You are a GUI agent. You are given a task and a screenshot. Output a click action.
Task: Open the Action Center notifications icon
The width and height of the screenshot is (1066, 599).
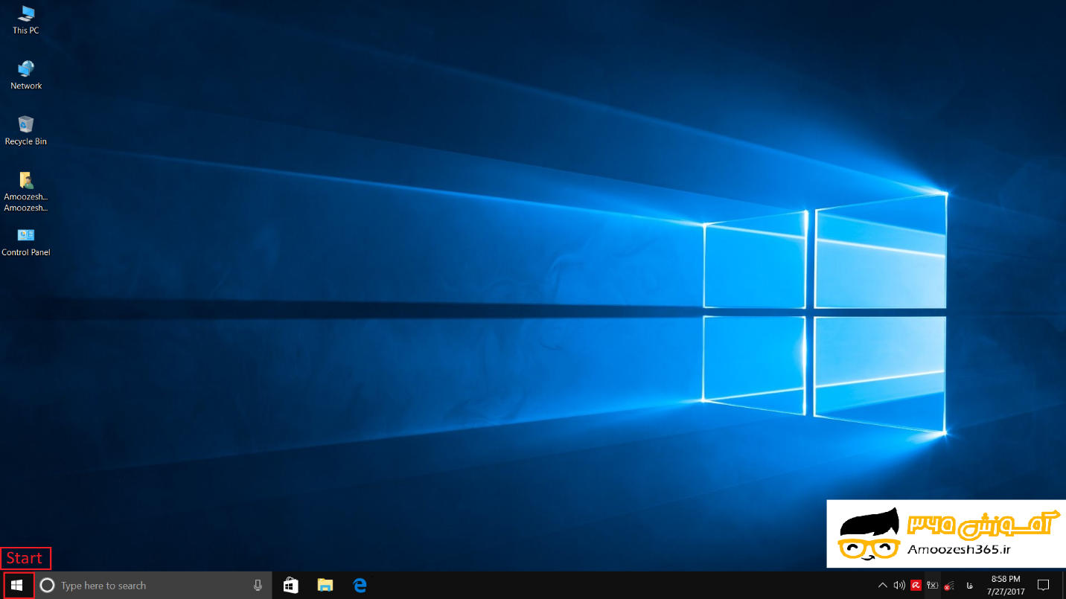point(1044,586)
